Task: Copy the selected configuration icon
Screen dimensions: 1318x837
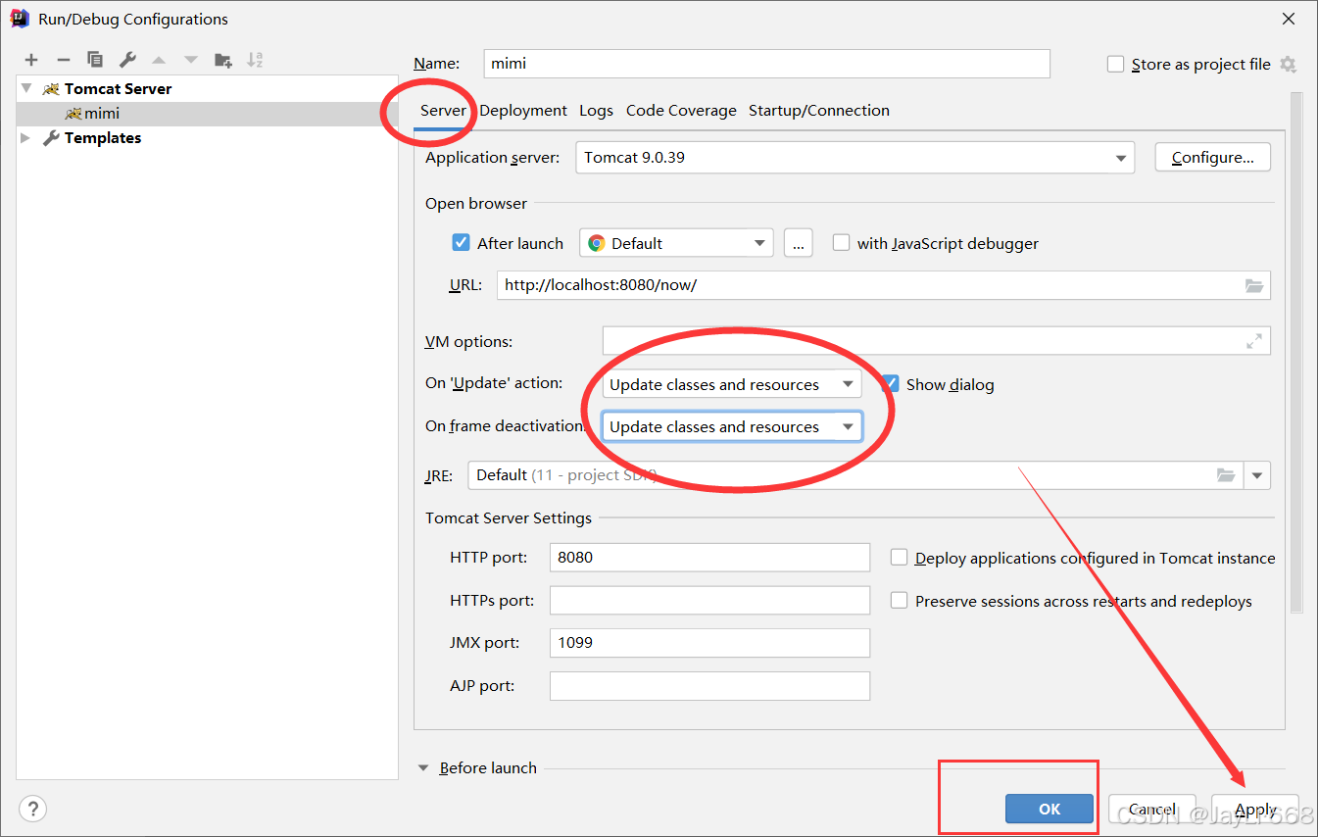Action: 95,60
